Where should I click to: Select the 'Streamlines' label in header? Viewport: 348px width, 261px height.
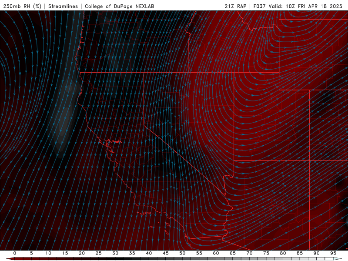[63, 6]
